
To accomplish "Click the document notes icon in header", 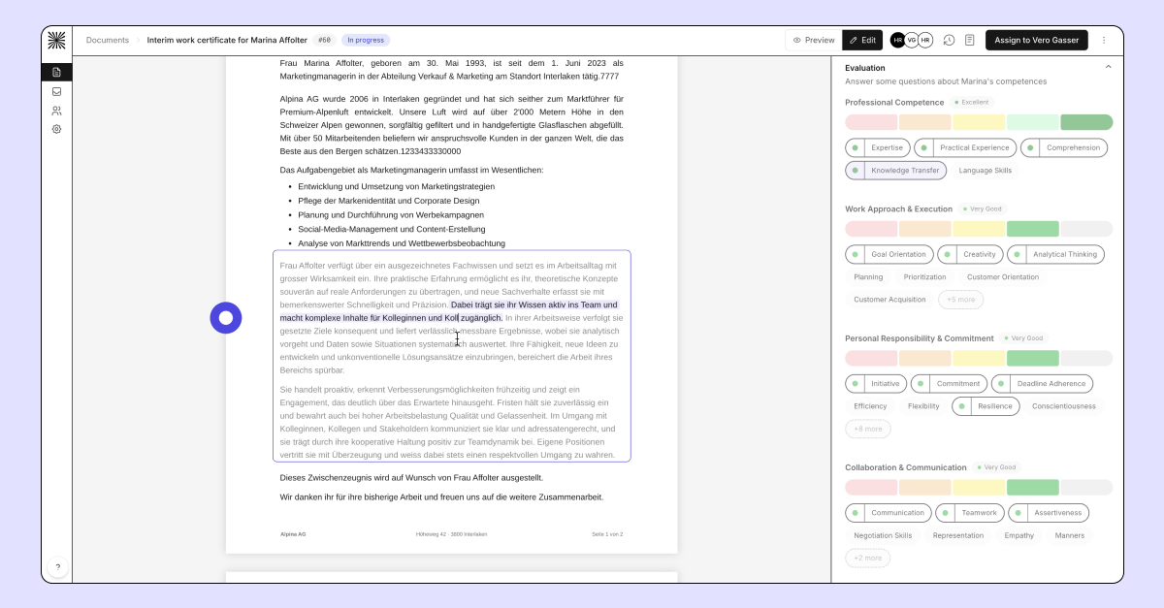I will coord(969,40).
